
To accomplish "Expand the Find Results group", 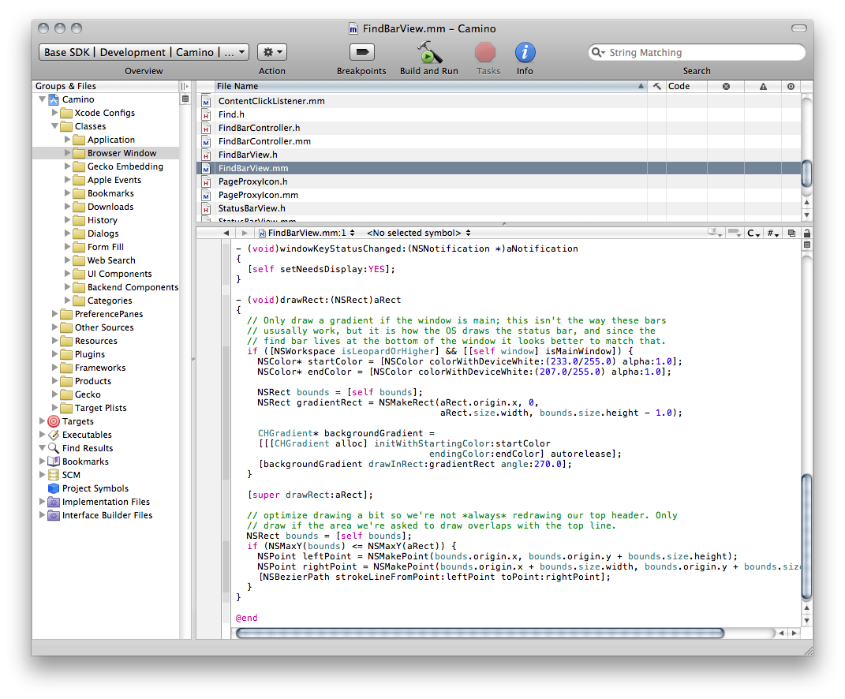I will coord(43,448).
